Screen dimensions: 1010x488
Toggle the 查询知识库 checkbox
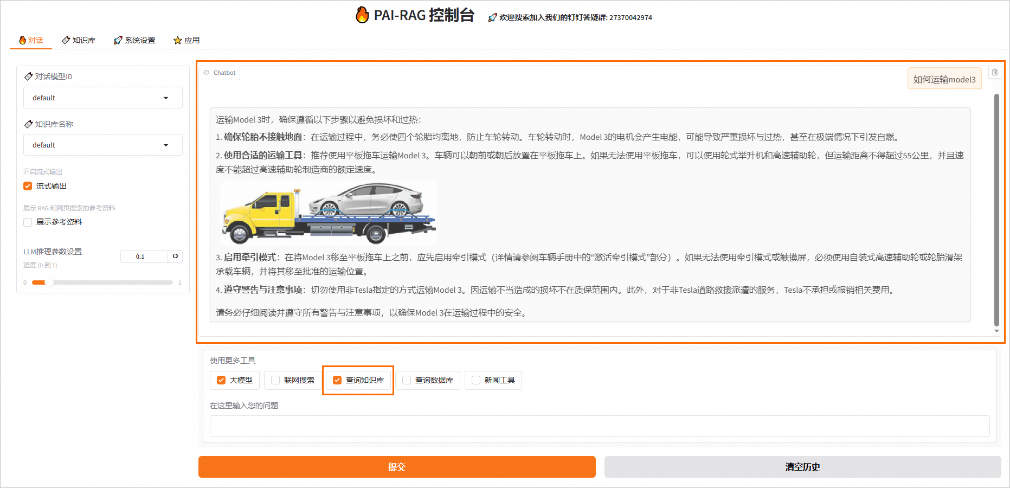pyautogui.click(x=337, y=380)
